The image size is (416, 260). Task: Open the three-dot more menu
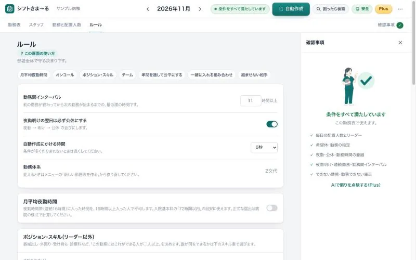coord(400,9)
